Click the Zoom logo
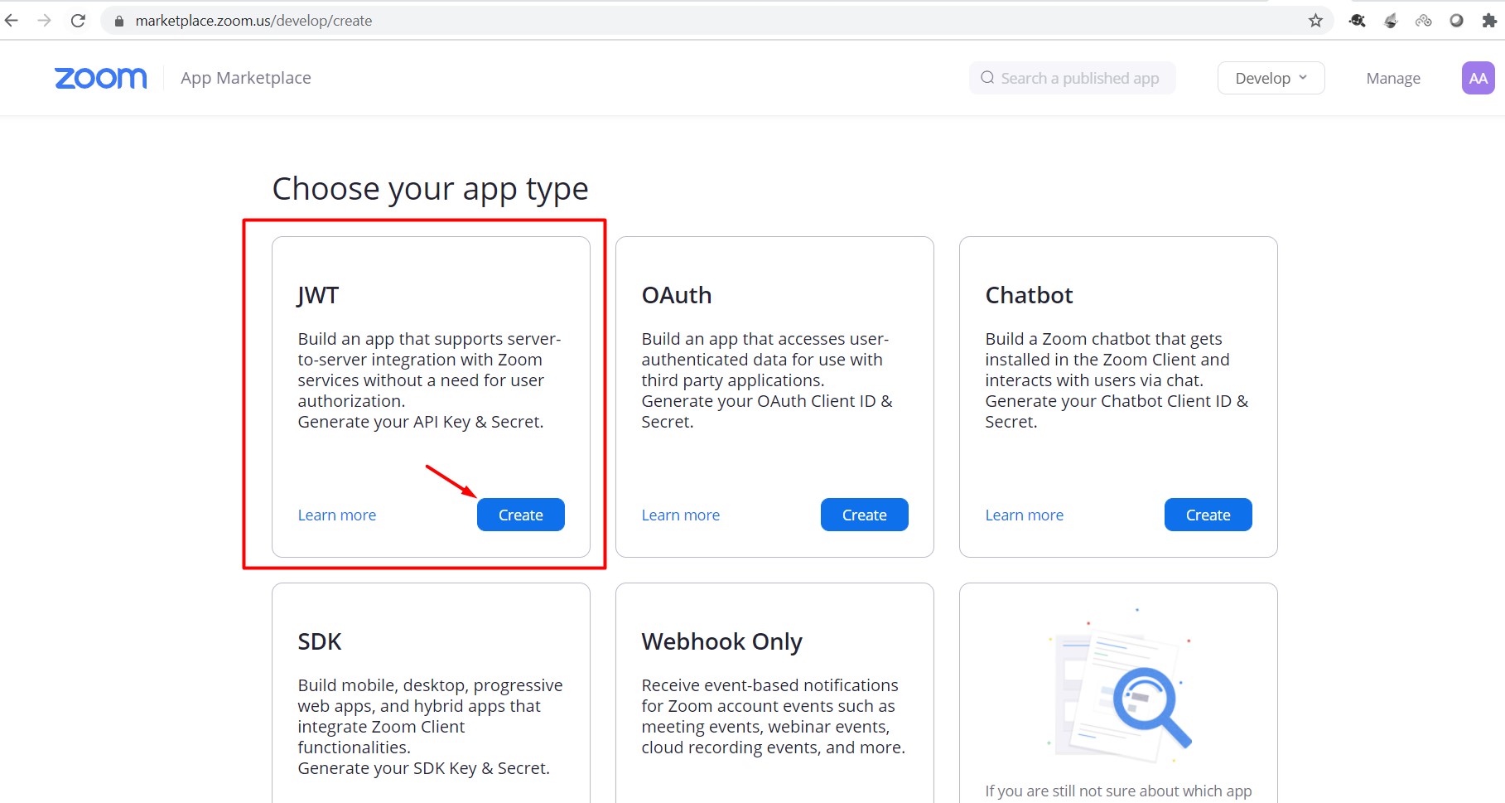This screenshot has width=1505, height=803. [100, 78]
